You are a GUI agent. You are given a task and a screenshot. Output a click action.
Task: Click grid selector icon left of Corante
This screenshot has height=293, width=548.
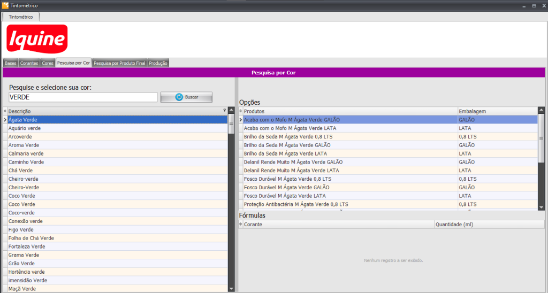pyautogui.click(x=241, y=225)
